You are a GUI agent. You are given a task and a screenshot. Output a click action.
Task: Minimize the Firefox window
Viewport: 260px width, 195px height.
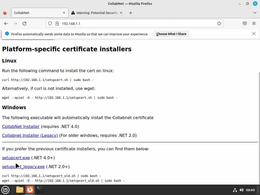pyautogui.click(x=240, y=4)
